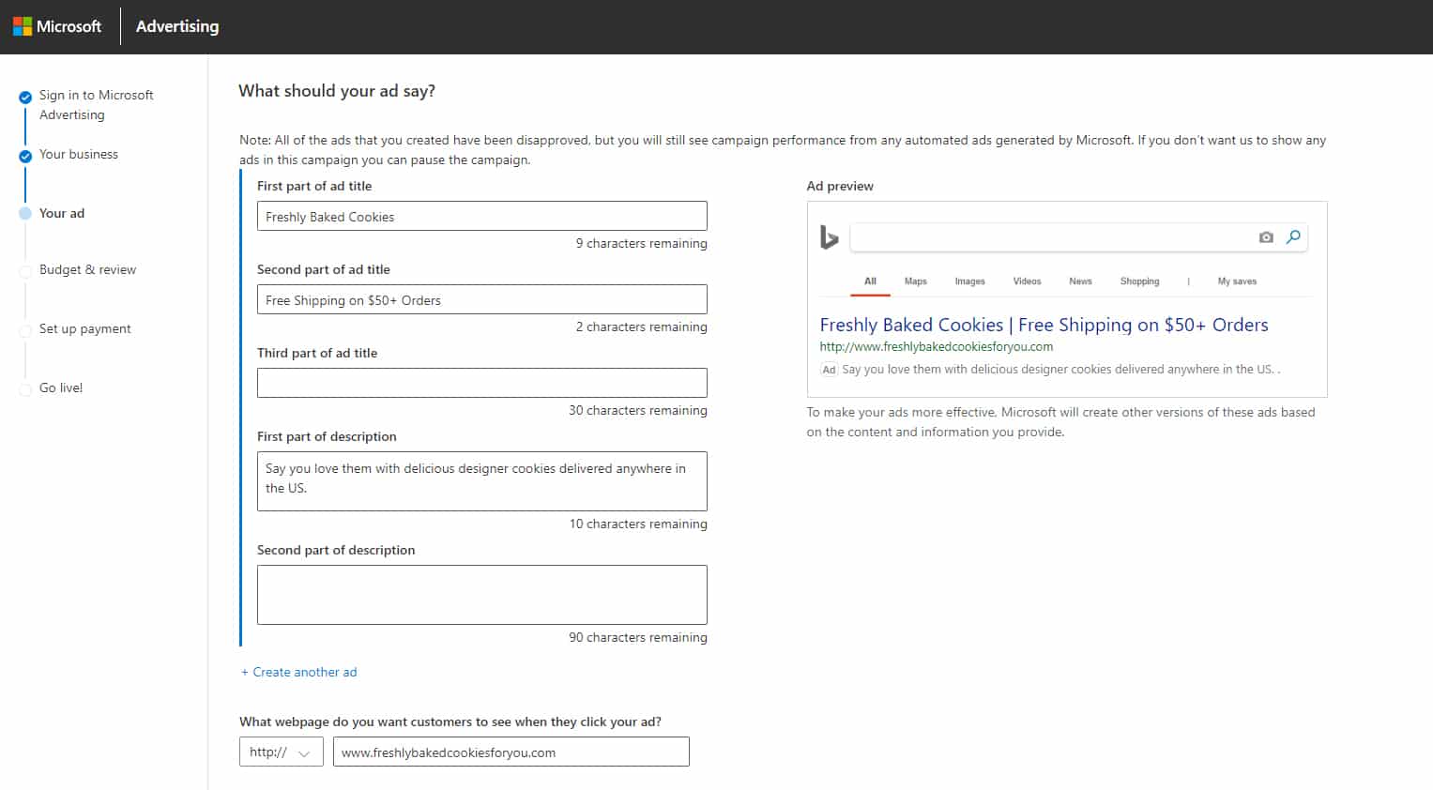The width and height of the screenshot is (1433, 790).
Task: Open the camera image search icon
Action: (x=1266, y=237)
